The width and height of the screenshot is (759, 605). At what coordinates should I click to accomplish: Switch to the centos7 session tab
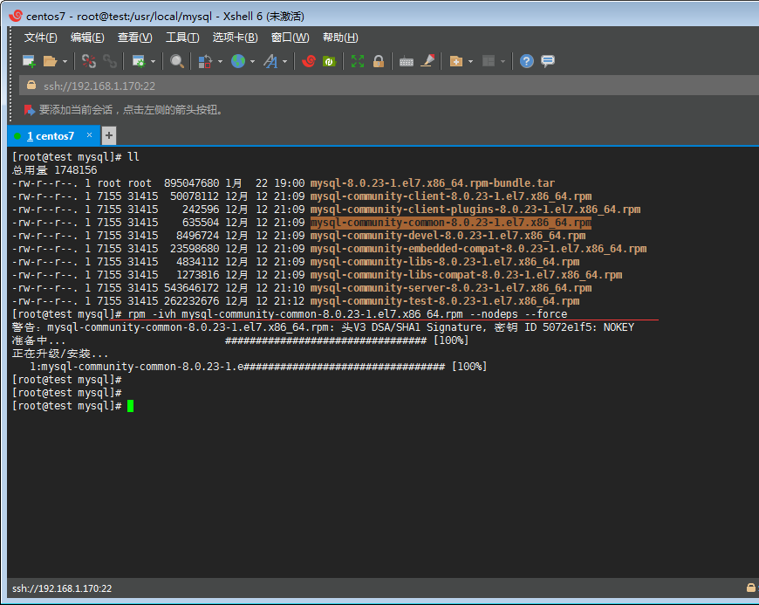click(51, 136)
